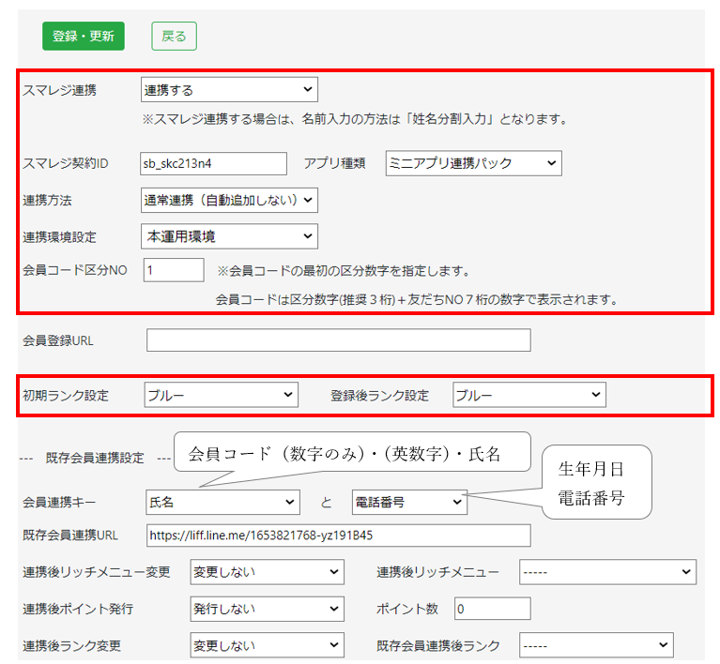Open the 既存会員連携後ランク dropdown
The image size is (720, 664).
pyautogui.click(x=596, y=645)
